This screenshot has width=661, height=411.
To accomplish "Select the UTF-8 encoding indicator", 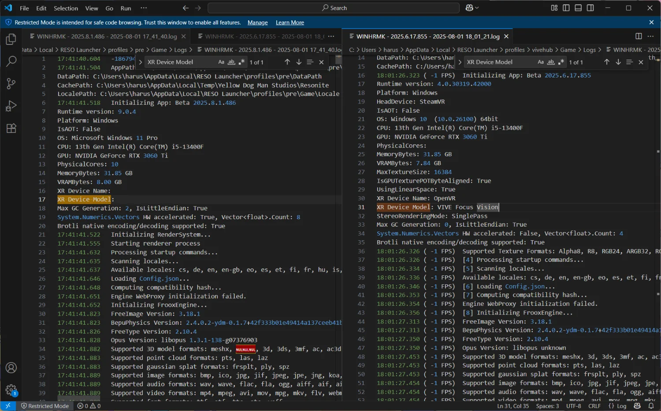I will click(x=574, y=406).
